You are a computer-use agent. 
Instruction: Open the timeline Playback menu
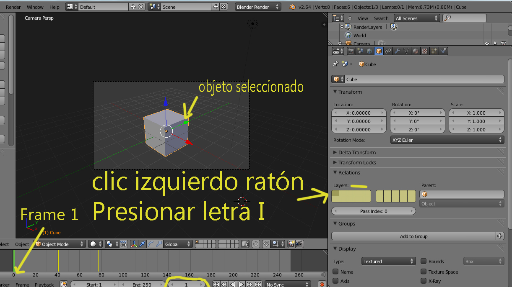44,284
